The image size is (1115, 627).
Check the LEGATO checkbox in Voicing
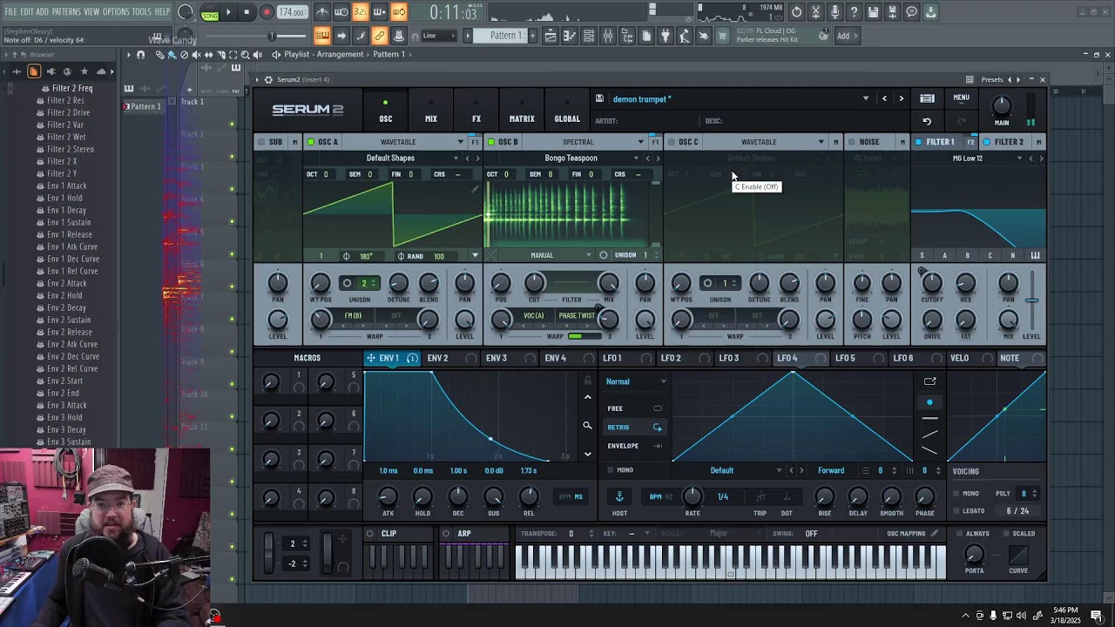[958, 511]
